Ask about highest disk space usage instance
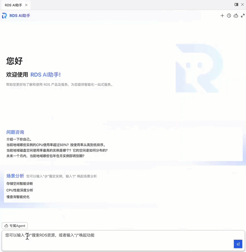The image size is (246, 252). [57, 150]
